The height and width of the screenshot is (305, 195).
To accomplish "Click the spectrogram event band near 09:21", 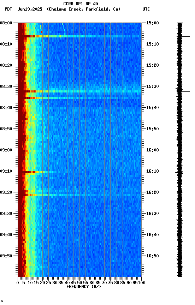I will 83,195.
